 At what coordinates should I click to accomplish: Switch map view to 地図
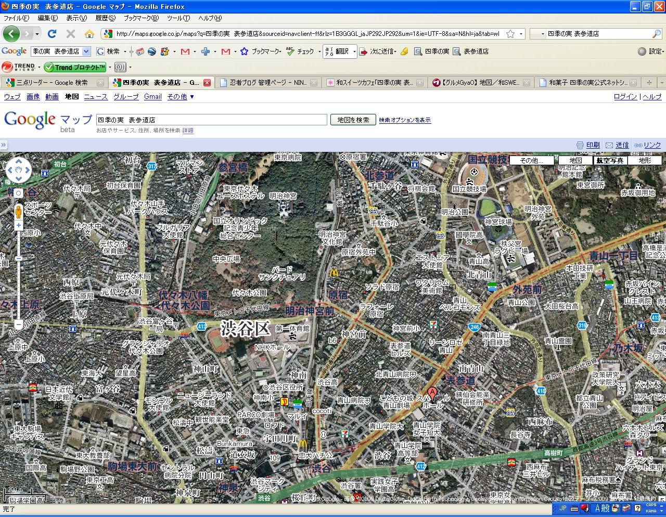575,160
